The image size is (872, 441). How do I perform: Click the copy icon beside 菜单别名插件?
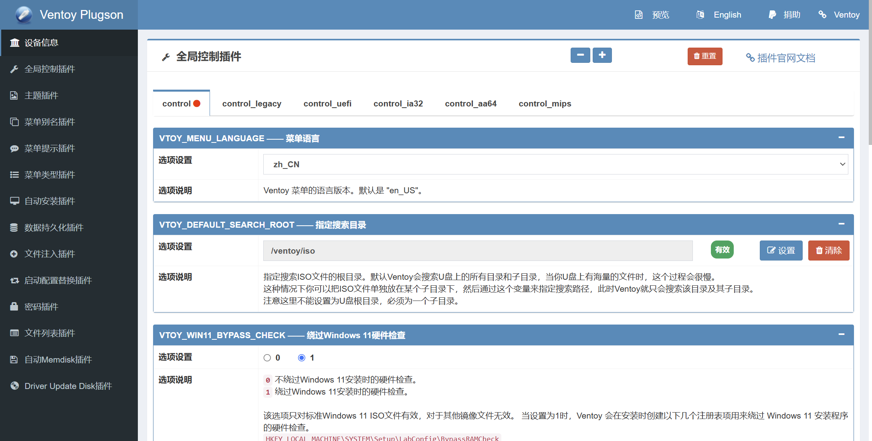pyautogui.click(x=14, y=122)
